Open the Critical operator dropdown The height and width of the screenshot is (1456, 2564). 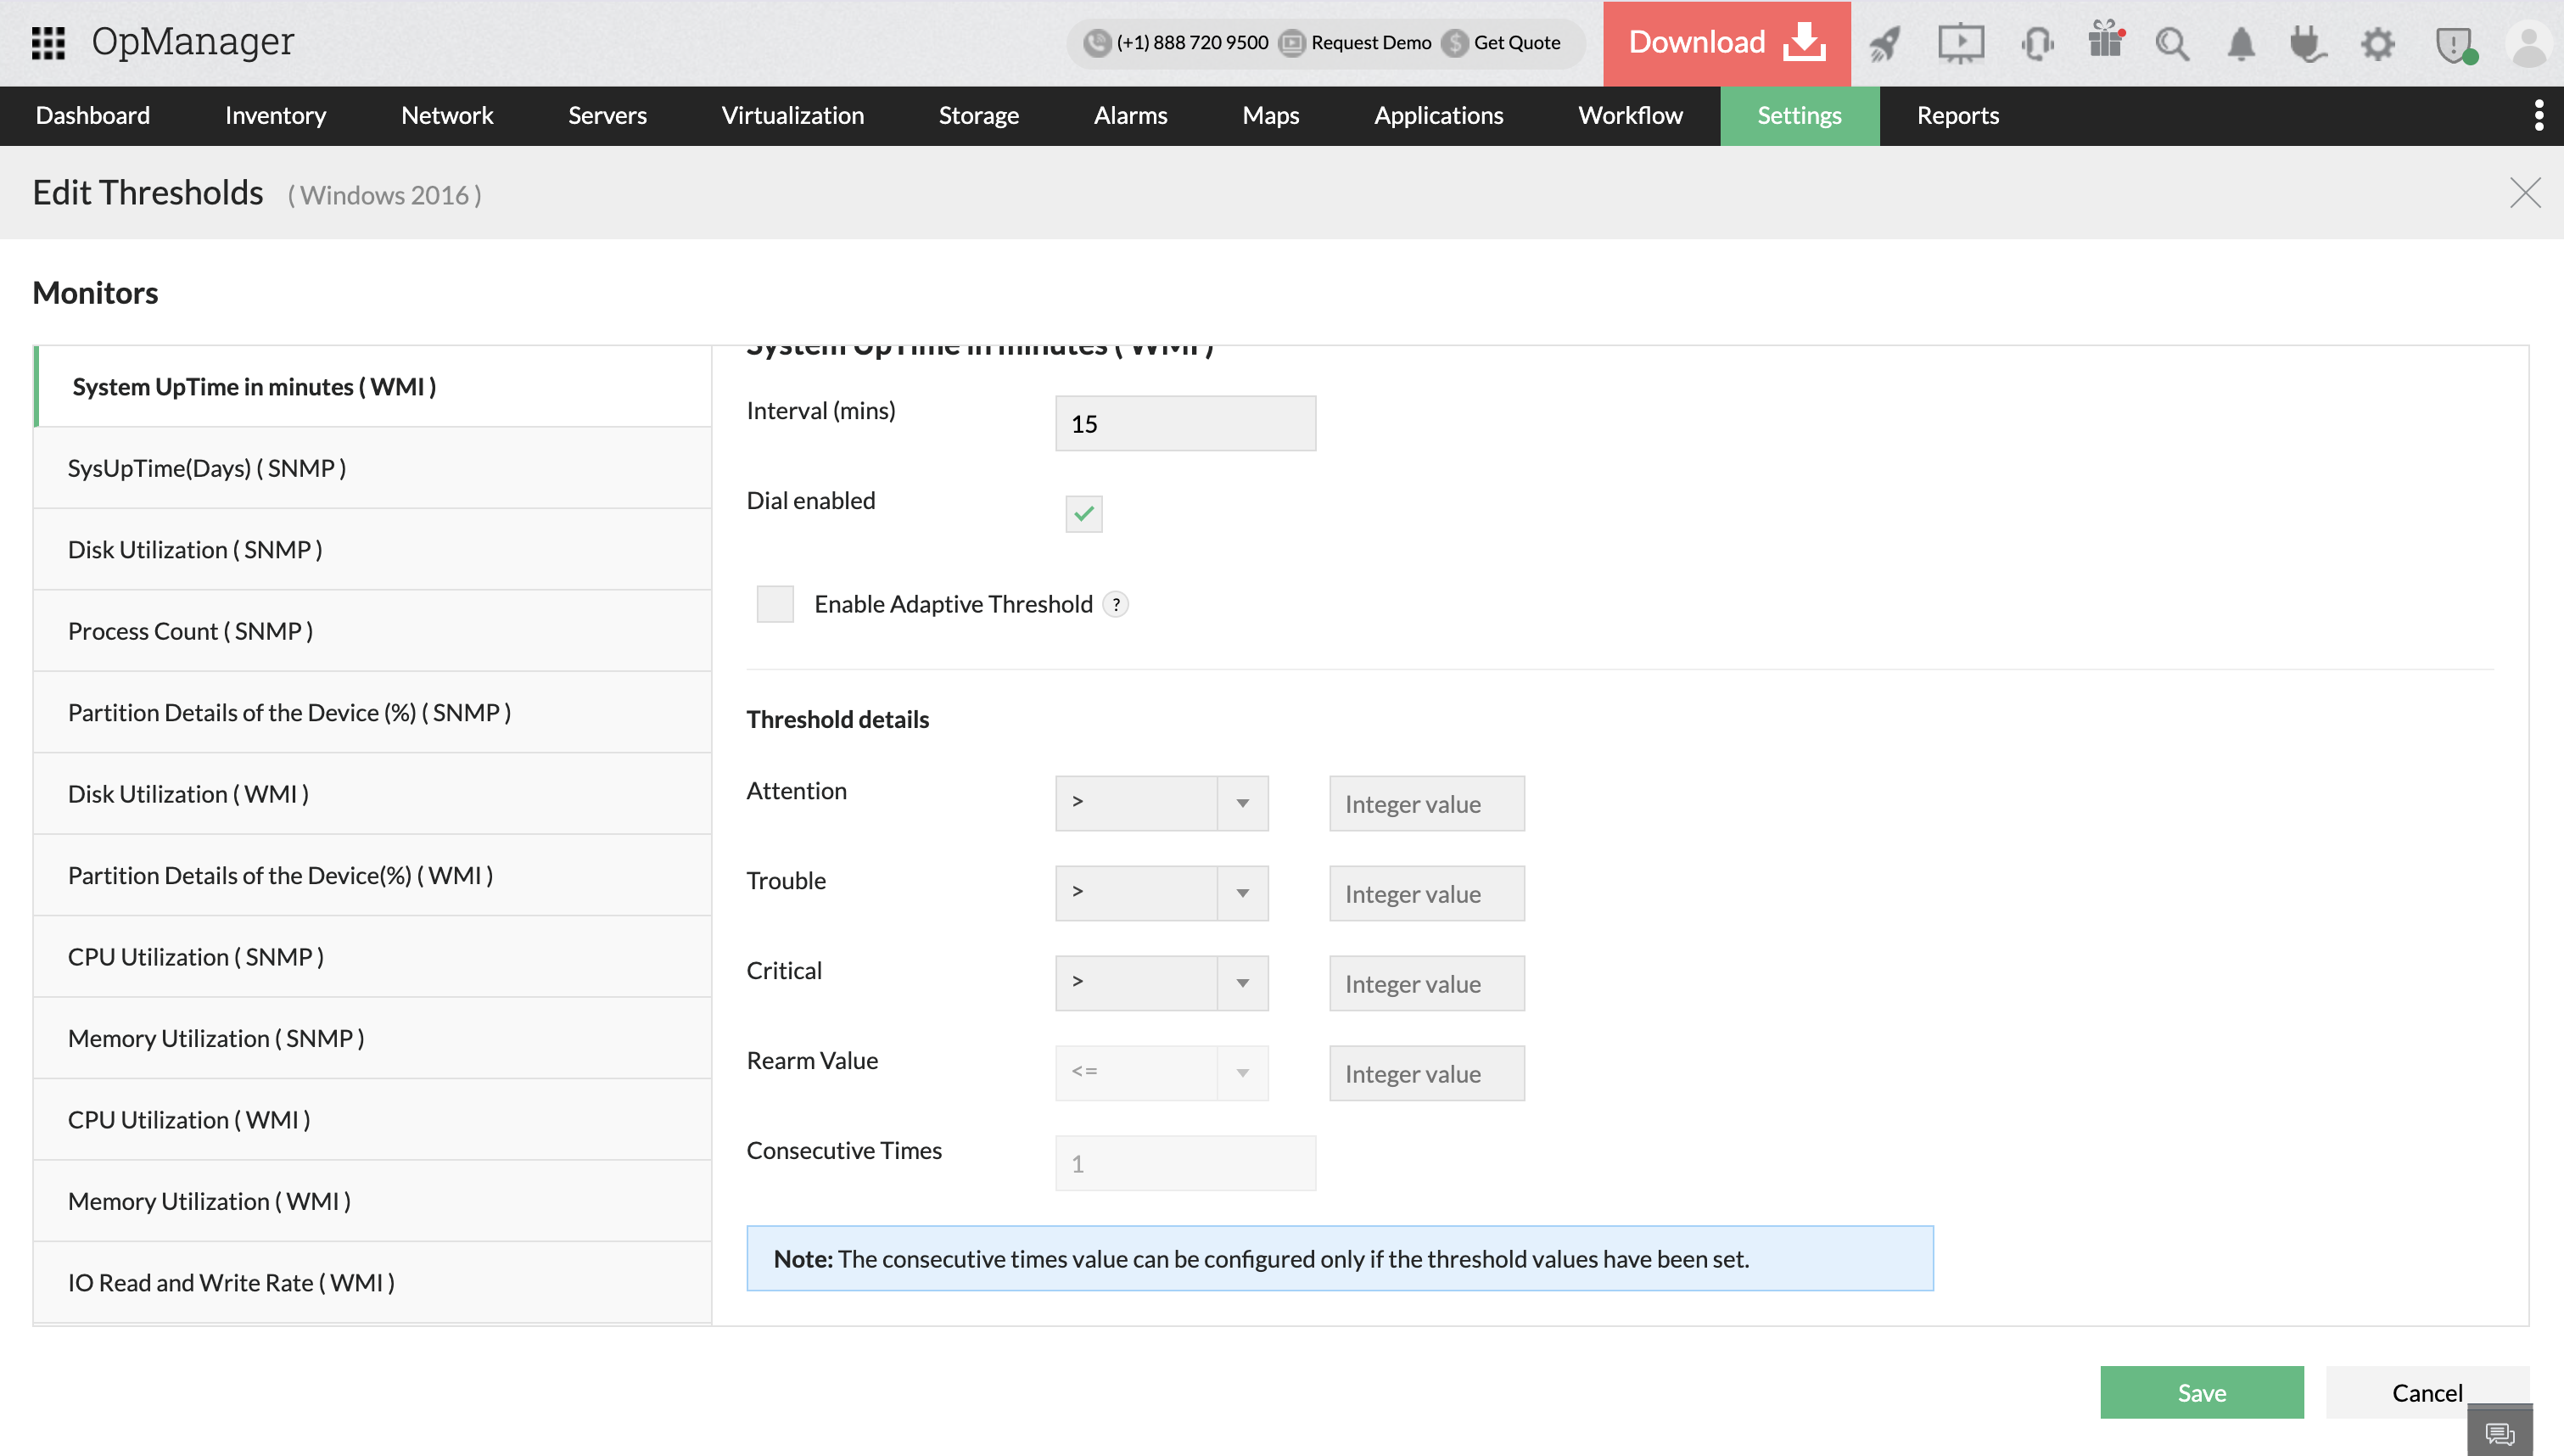click(1162, 983)
